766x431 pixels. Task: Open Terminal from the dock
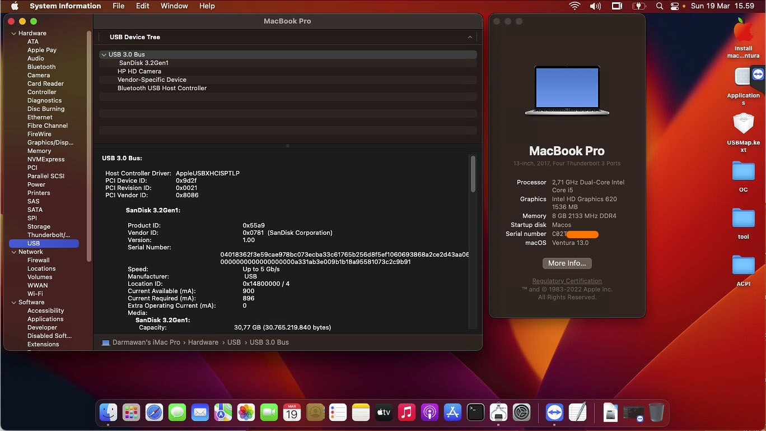(x=475, y=413)
